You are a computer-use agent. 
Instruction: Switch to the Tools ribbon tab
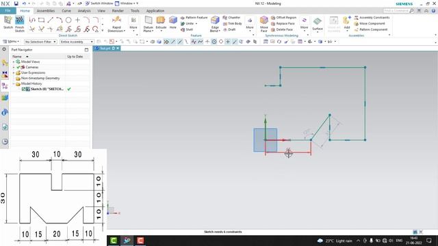click(x=135, y=11)
